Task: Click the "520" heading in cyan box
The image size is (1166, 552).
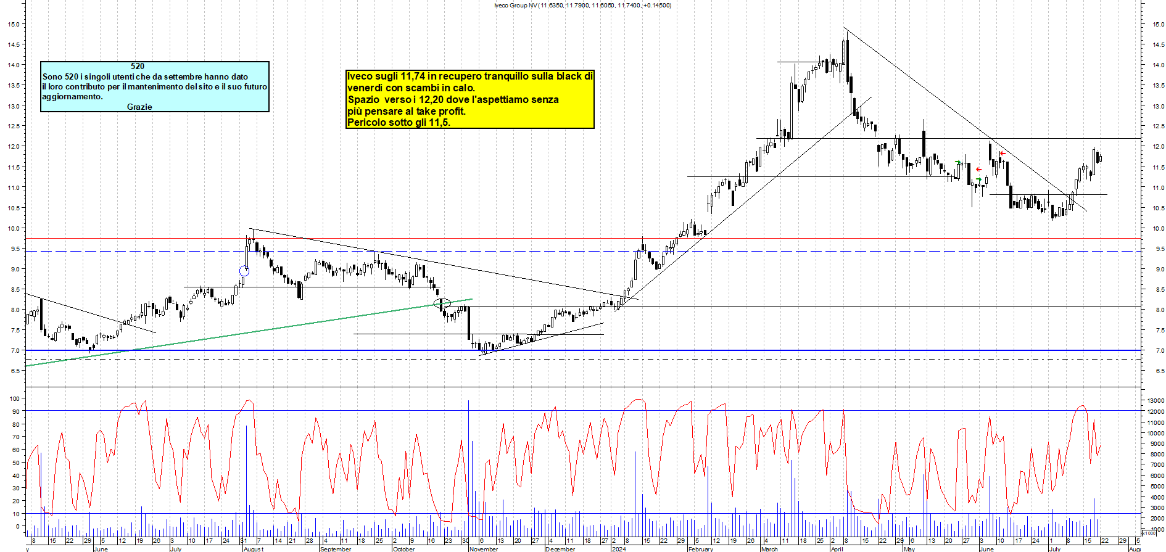Action: pos(138,66)
